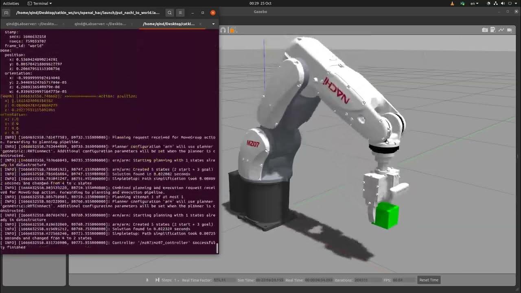
Task: Click the Iterations value field
Action: tap(367, 280)
